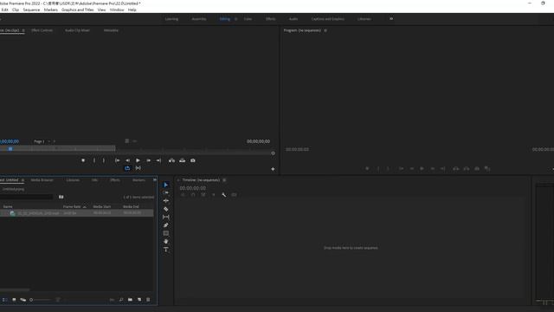Image resolution: width=554 pixels, height=312 pixels.
Task: Switch to the Captions and Graphics workspace
Action: click(328, 19)
